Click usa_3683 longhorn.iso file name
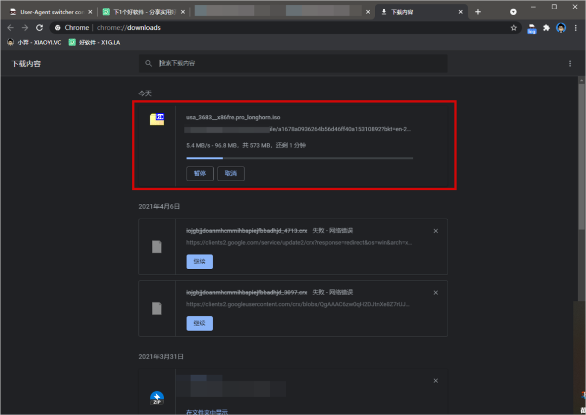The height and width of the screenshot is (415, 586). [x=233, y=117]
